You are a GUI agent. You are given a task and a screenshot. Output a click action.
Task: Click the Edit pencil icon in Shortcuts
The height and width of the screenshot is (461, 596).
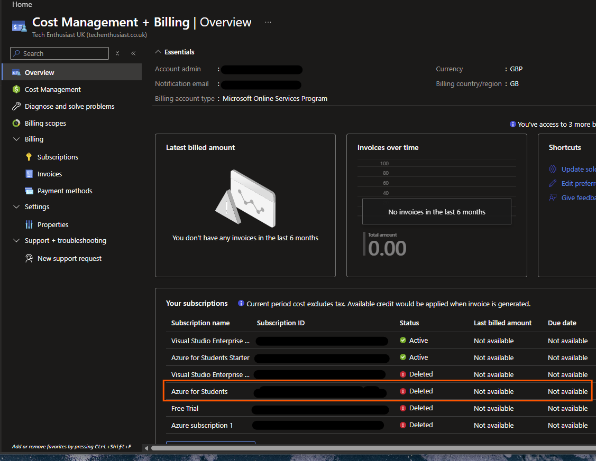tap(553, 183)
